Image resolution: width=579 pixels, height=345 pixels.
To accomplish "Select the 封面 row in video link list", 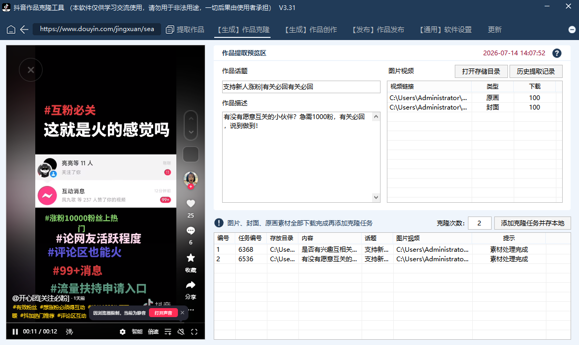I will pos(474,107).
